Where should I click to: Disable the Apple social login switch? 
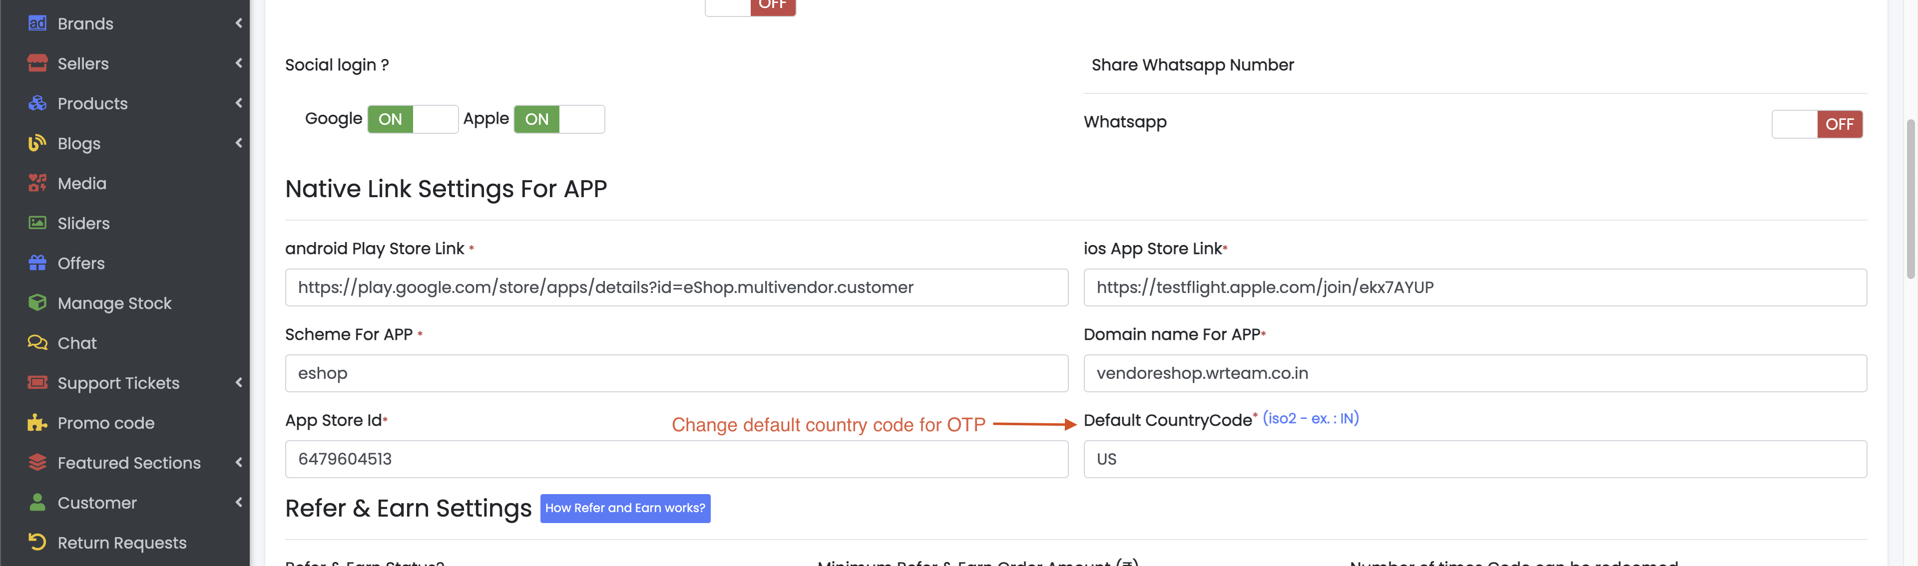(x=558, y=120)
